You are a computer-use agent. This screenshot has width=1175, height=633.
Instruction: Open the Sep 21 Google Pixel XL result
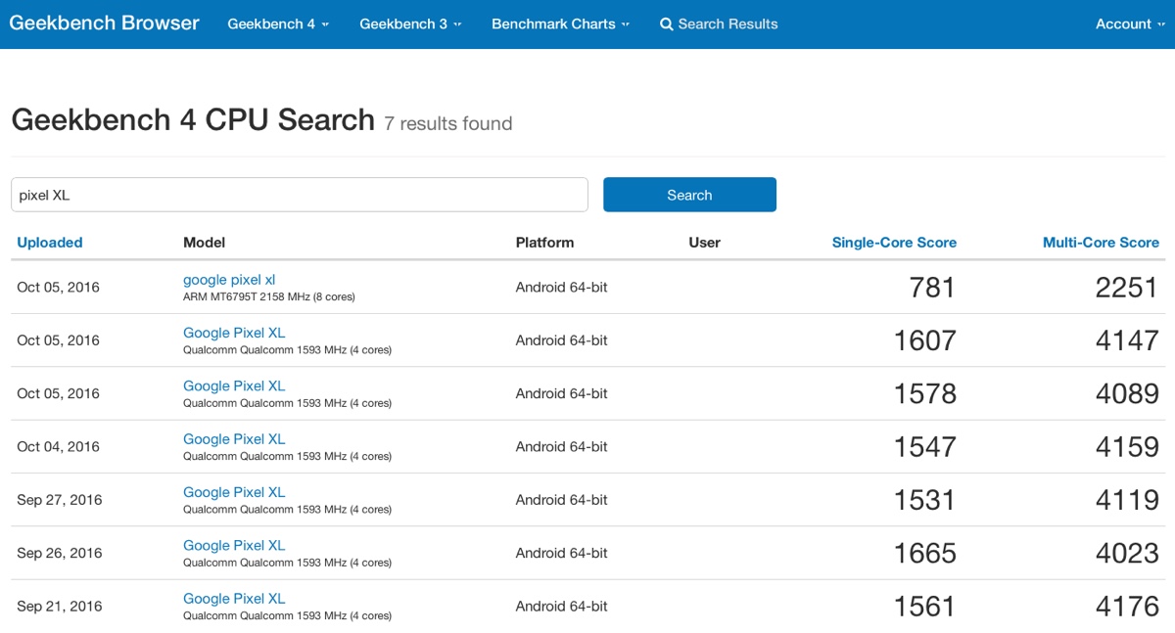[x=234, y=599]
